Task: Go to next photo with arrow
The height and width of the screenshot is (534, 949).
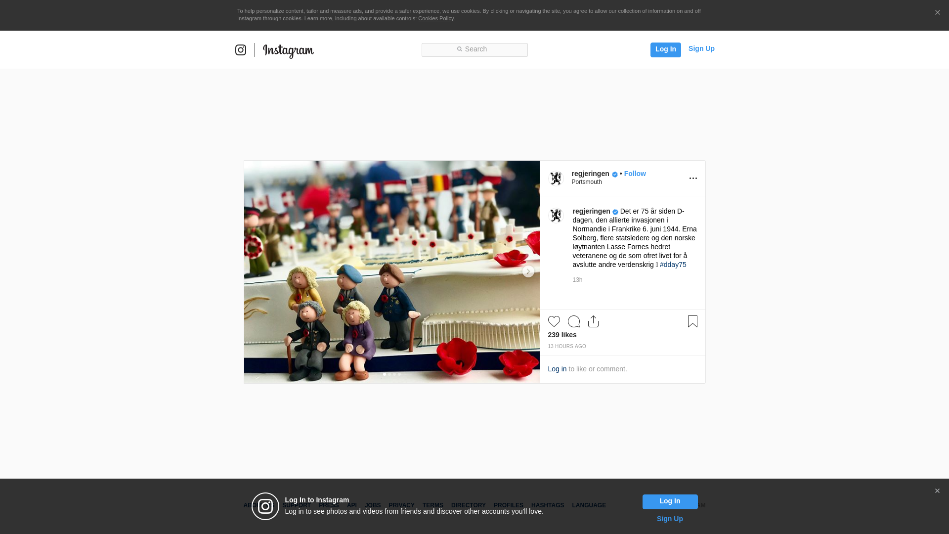Action: 528,271
